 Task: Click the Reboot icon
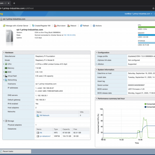pos(69,26)
